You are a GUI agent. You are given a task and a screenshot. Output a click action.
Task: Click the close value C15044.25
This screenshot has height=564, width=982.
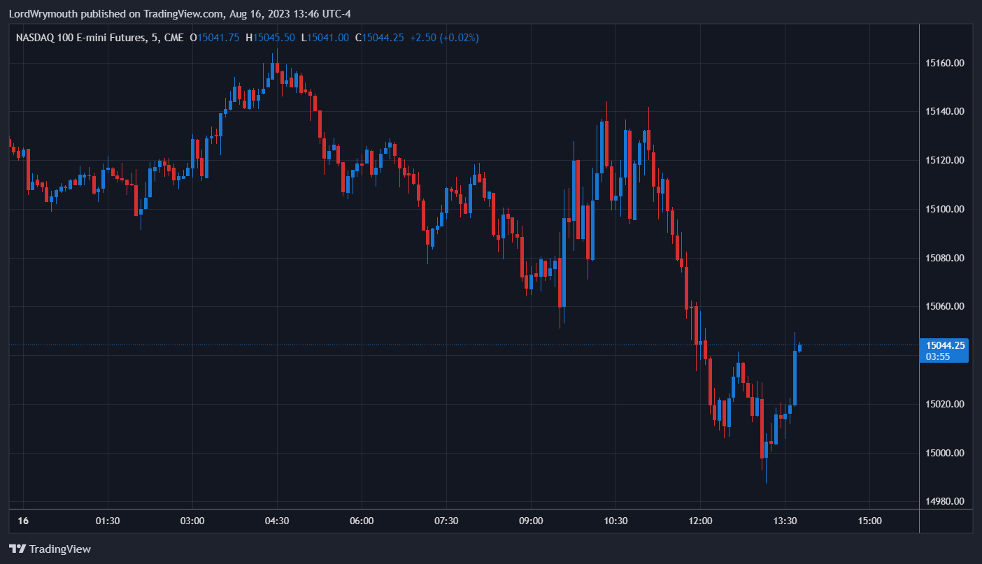tap(379, 38)
